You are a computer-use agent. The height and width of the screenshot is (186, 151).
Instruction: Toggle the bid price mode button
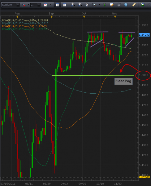pyautogui.click(x=58, y=5)
